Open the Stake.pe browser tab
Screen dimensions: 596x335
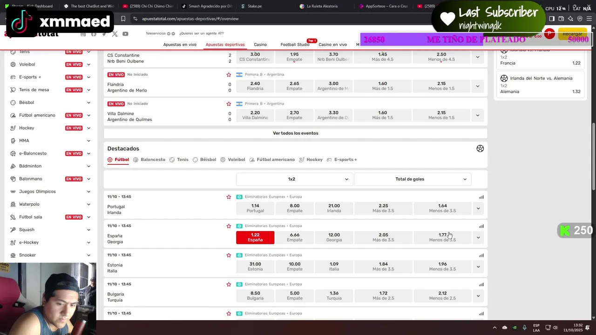pyautogui.click(x=255, y=6)
